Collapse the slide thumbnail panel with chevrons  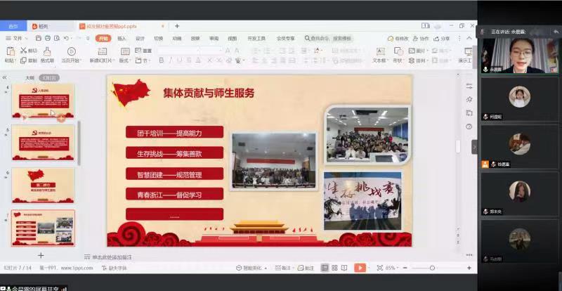click(x=6, y=78)
